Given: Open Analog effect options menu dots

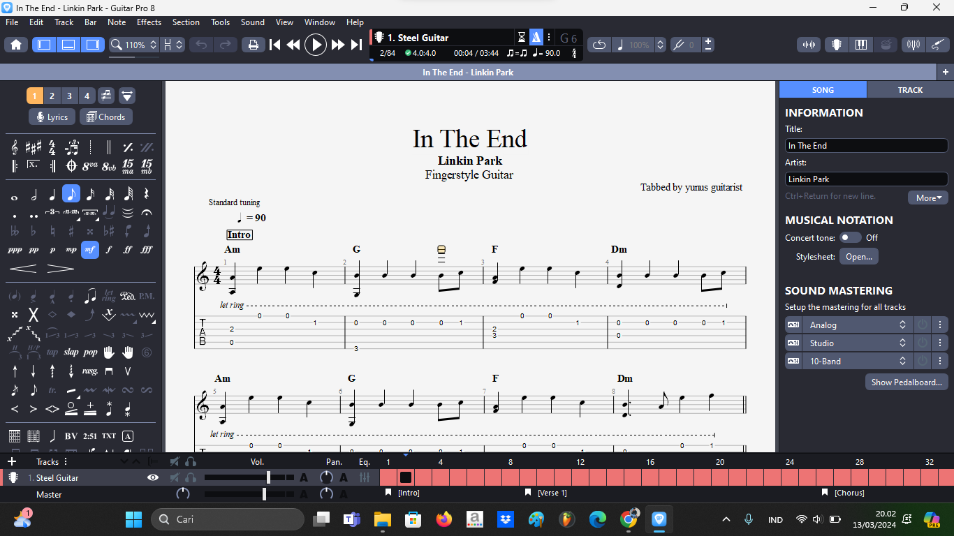Looking at the screenshot, I should 941,325.
